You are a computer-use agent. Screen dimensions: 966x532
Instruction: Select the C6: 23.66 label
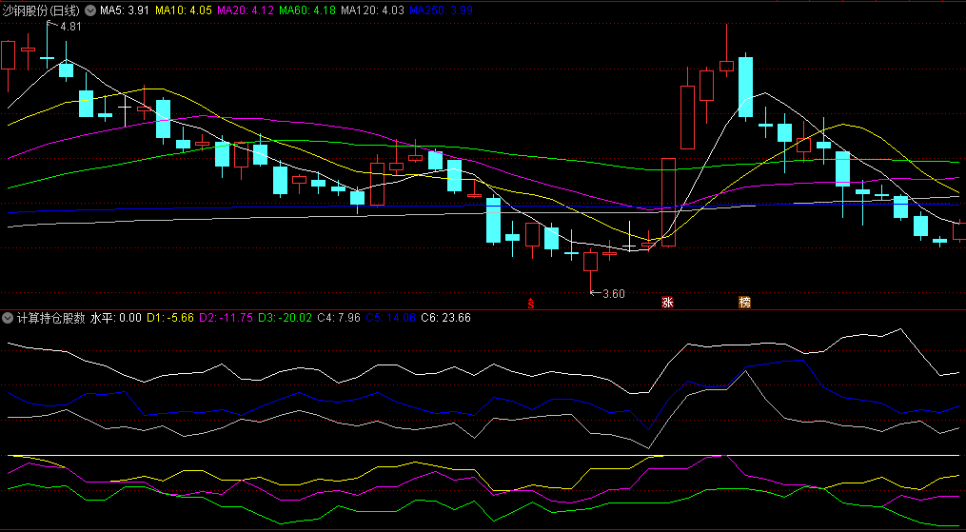445,318
